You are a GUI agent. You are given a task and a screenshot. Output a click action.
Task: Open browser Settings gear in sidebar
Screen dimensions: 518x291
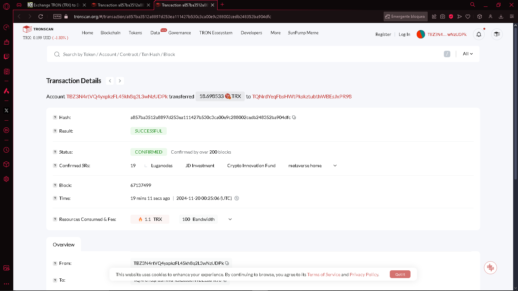[x=6, y=179]
